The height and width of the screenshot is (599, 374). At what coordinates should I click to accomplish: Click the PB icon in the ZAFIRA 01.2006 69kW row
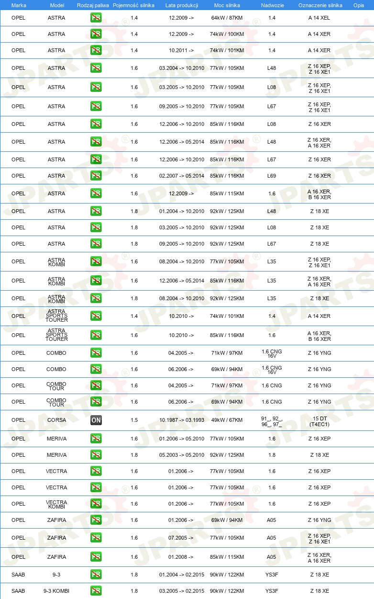tap(96, 520)
